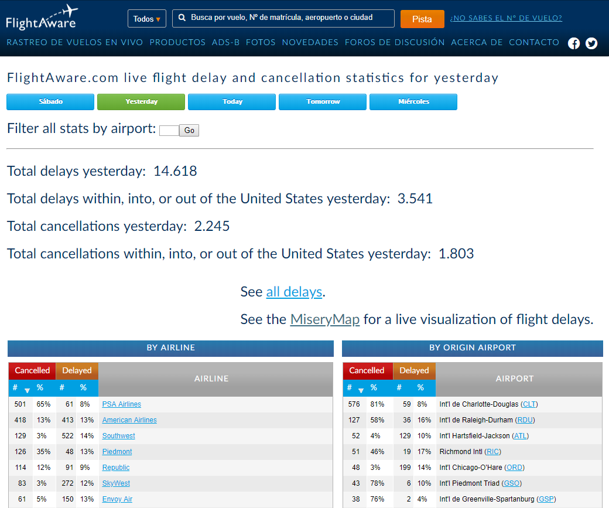Sort airports by delayed percent column
The width and height of the screenshot is (609, 508).
(x=420, y=387)
